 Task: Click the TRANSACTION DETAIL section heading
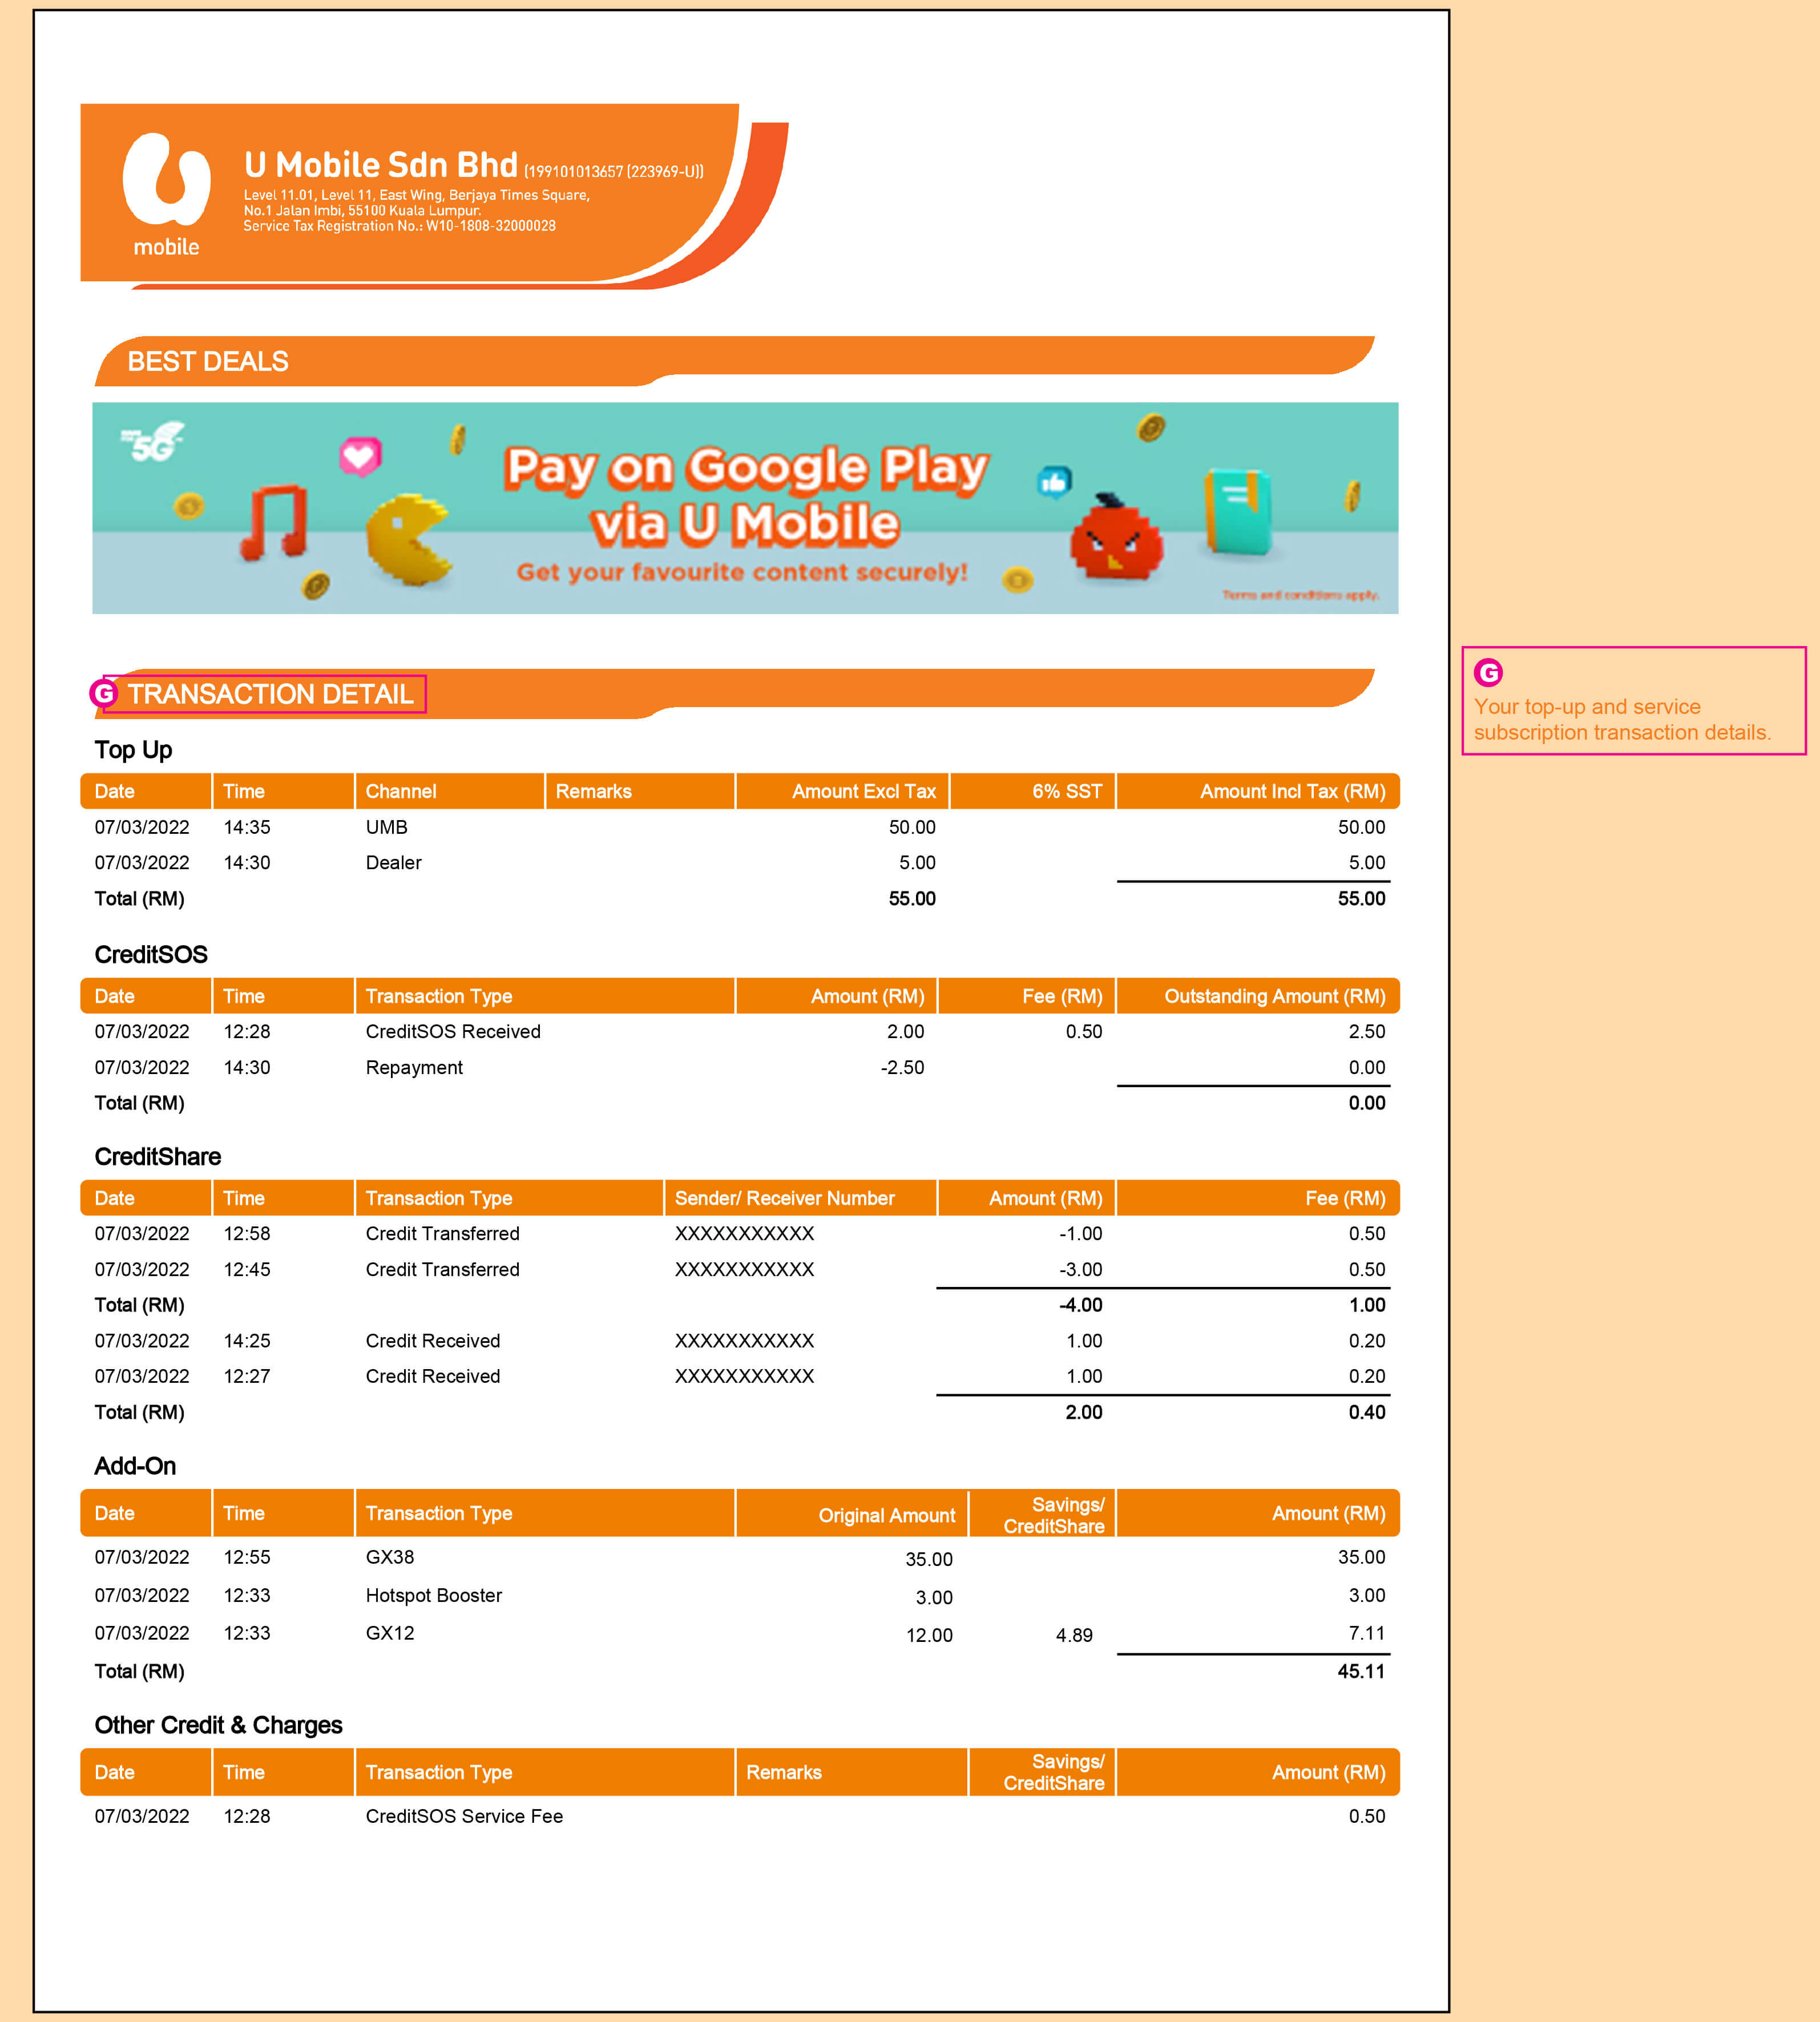pos(270,694)
